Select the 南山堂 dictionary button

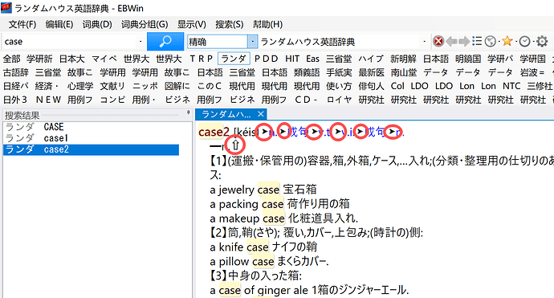pyautogui.click(x=404, y=72)
